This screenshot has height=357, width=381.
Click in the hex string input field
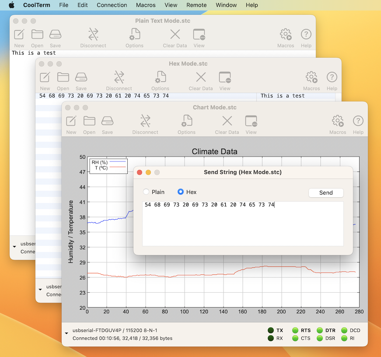pyautogui.click(x=243, y=224)
